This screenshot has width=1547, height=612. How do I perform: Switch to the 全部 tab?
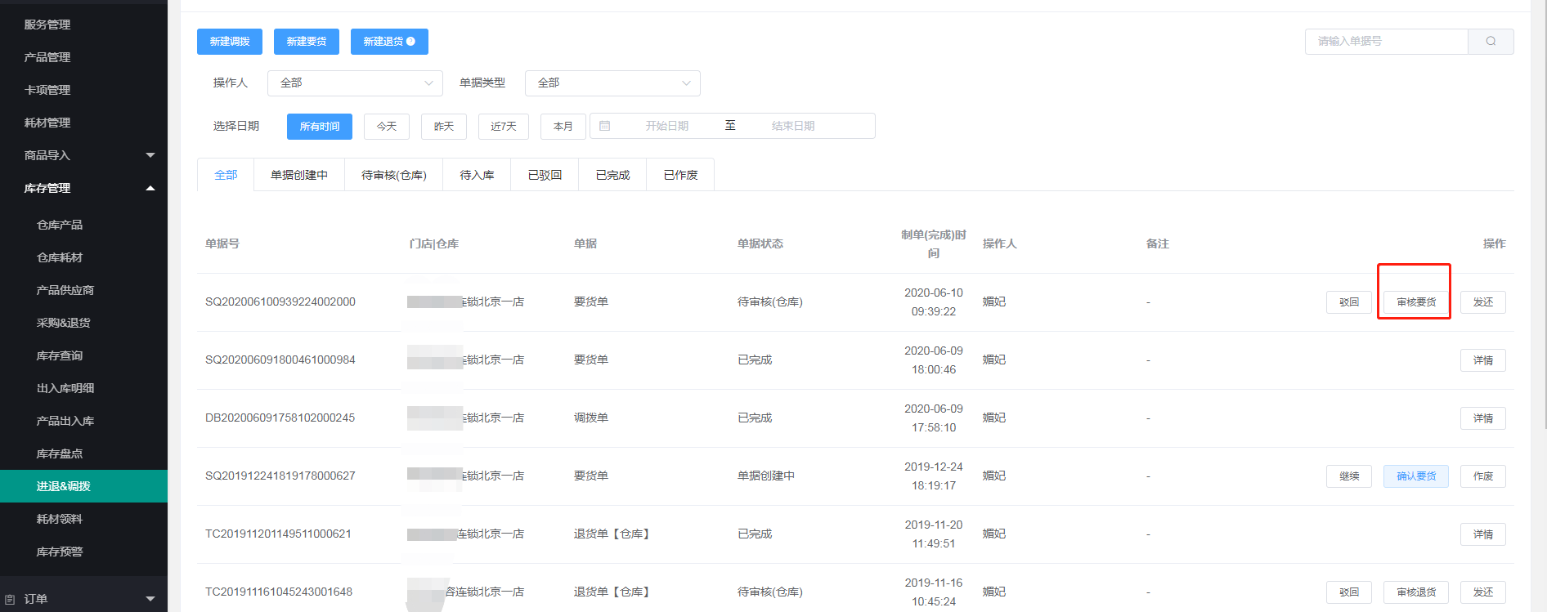tap(226, 175)
